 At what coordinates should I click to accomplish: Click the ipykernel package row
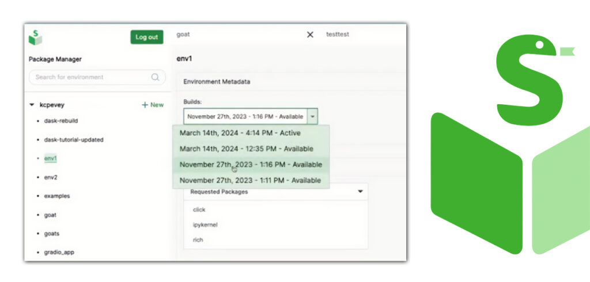(275, 225)
